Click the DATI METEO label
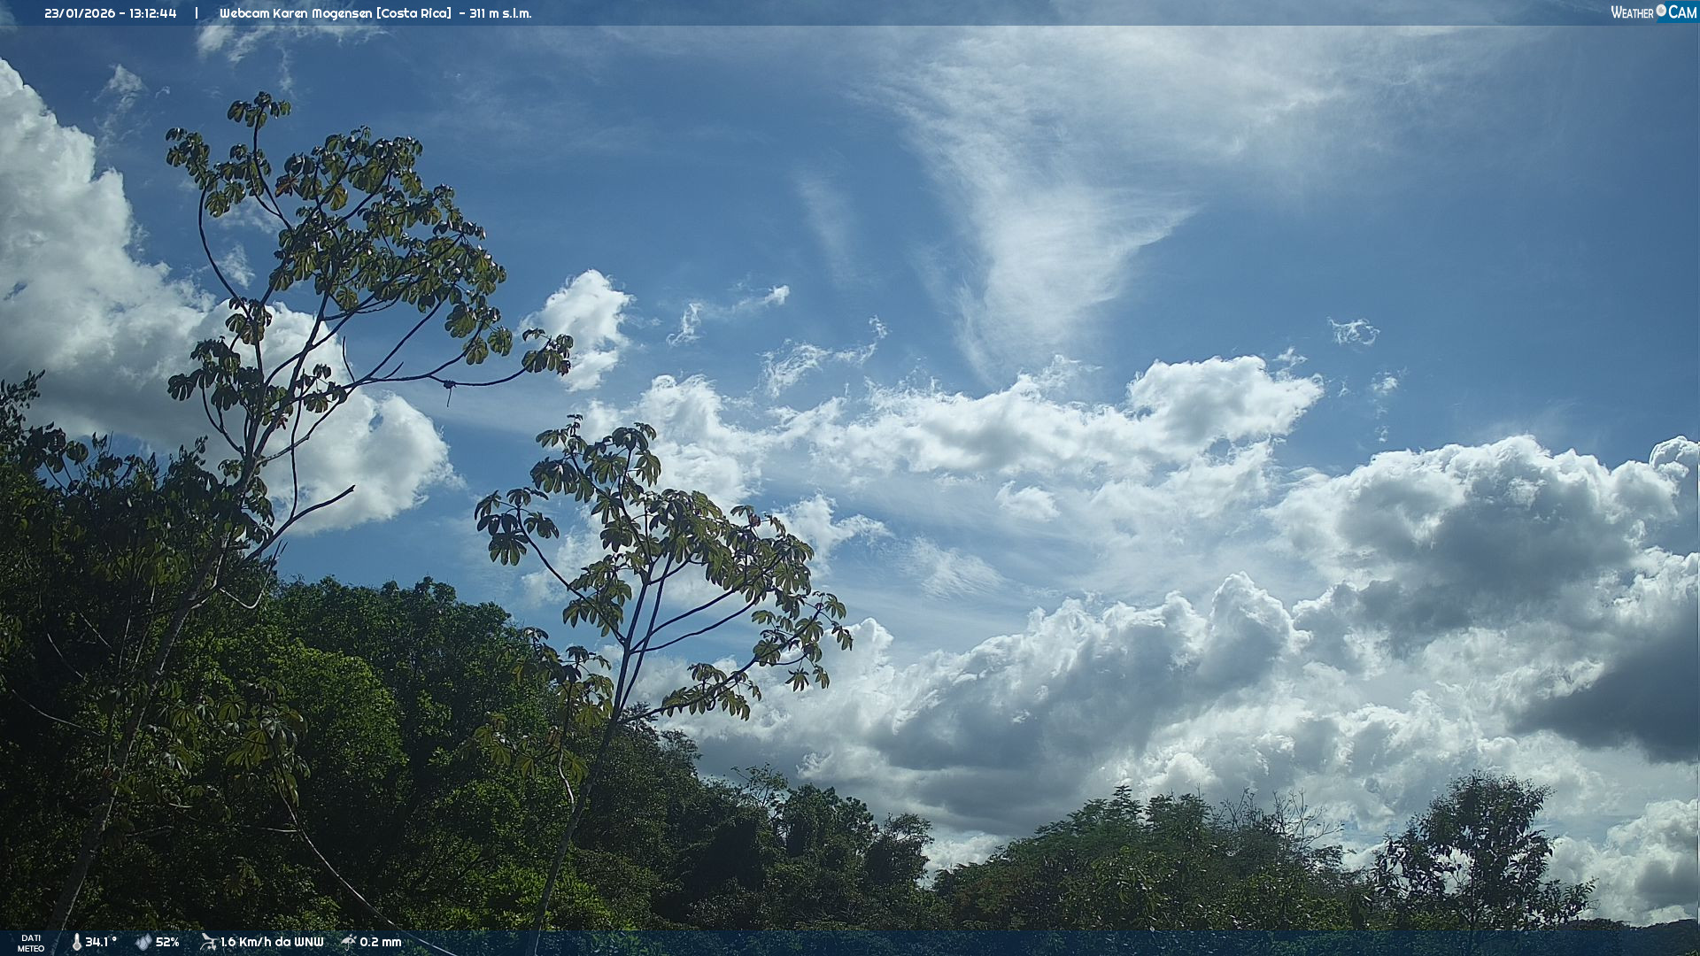This screenshot has height=956, width=1700. point(31,944)
